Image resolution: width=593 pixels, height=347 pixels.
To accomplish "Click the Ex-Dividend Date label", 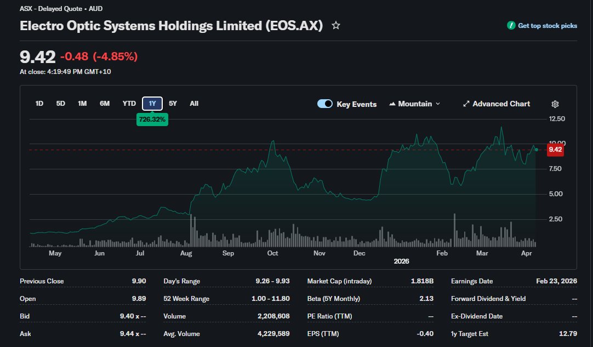I will point(476,316).
